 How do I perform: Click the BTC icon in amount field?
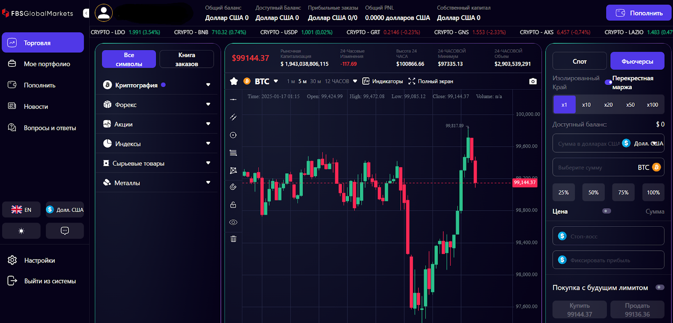[x=656, y=167]
